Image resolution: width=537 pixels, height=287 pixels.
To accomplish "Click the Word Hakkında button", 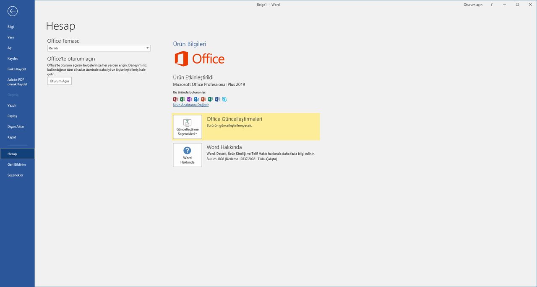I will (188, 155).
